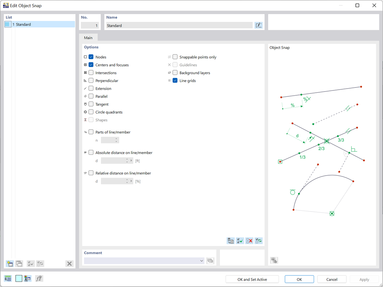
Task: Click the check all options icon
Action: click(x=240, y=241)
